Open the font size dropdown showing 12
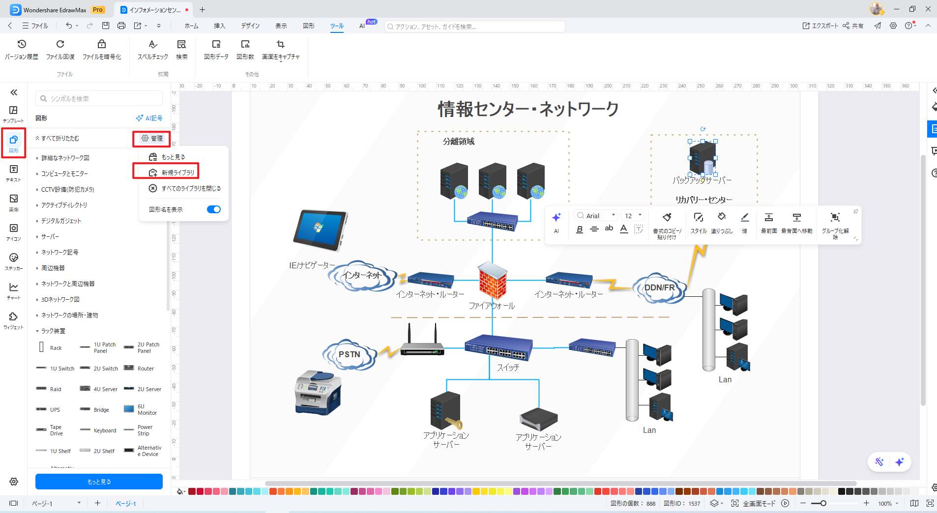Image resolution: width=937 pixels, height=513 pixels. 632,215
